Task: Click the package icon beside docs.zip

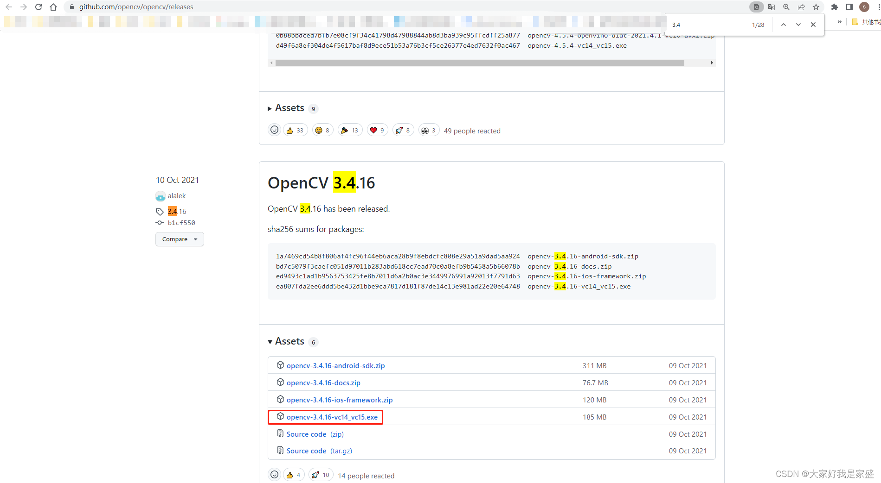Action: (280, 382)
